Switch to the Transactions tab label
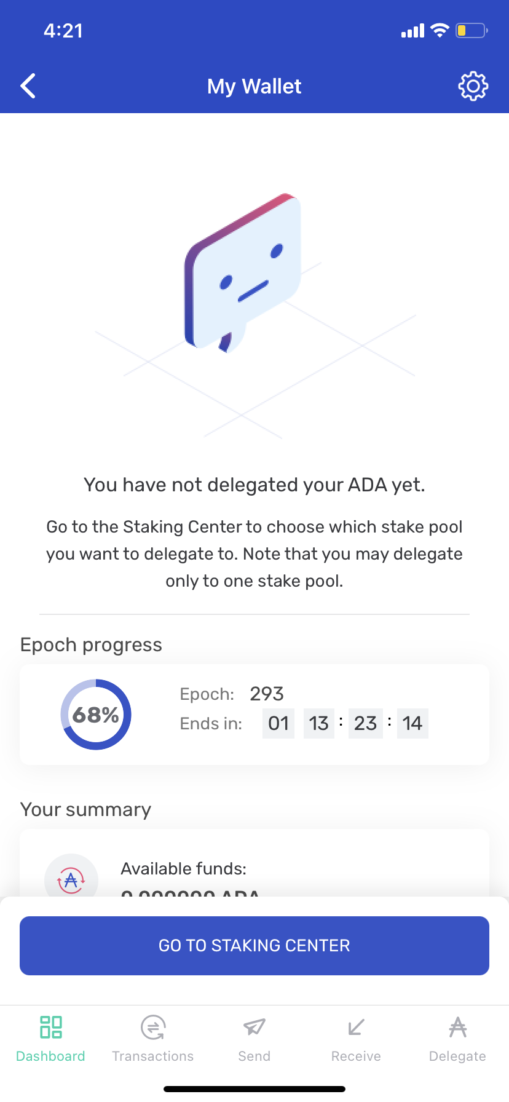Screen dimensions: 509x1102 pyautogui.click(x=152, y=1056)
